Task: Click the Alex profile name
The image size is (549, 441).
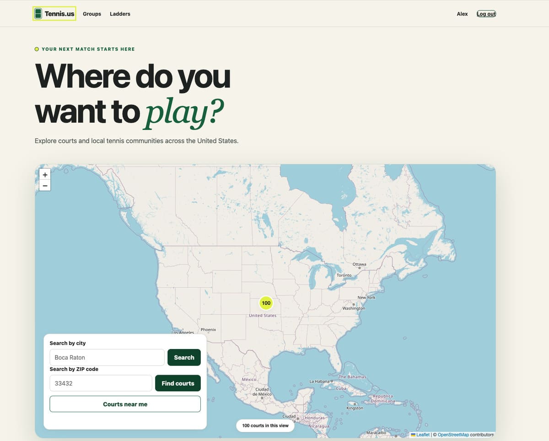Action: 462,14
